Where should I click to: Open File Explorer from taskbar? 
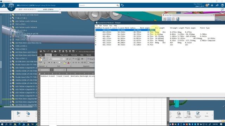coord(15,124)
